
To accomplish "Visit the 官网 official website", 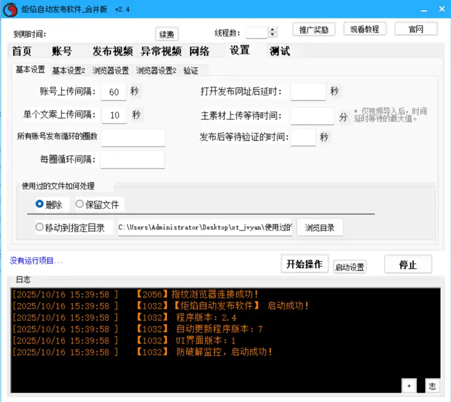I will [415, 29].
